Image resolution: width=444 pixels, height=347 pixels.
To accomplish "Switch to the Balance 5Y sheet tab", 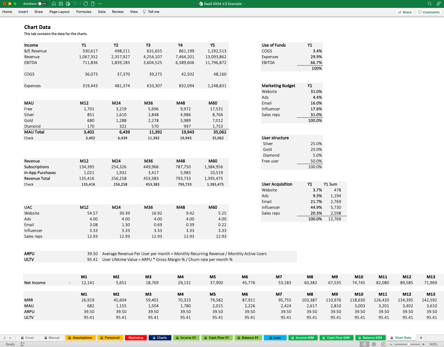I will (x=248, y=338).
